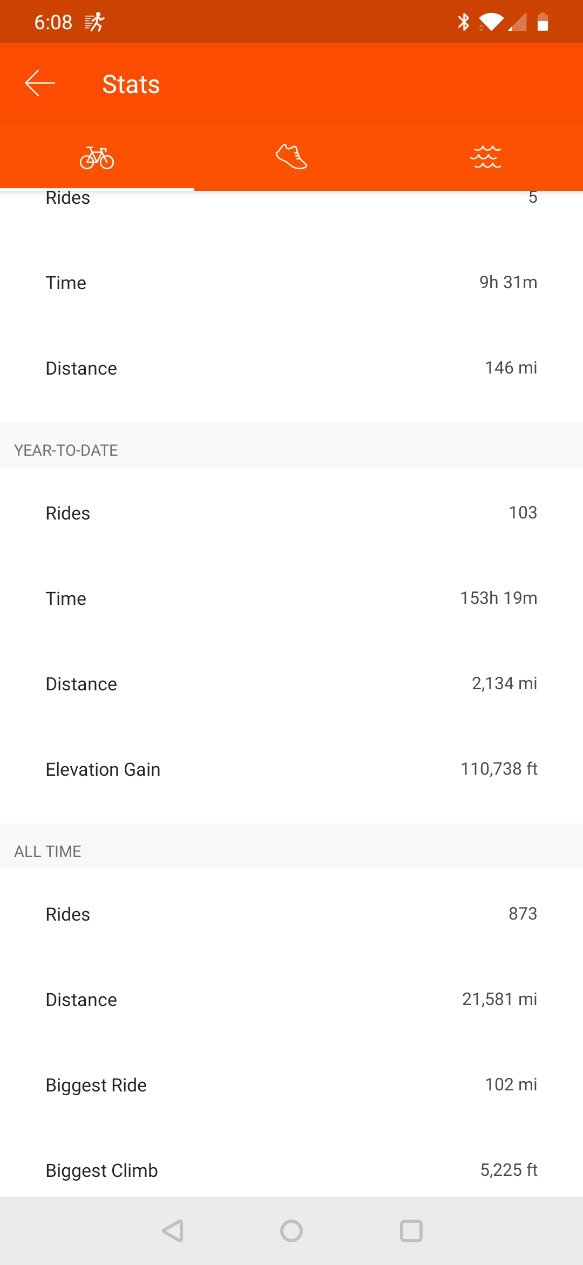The height and width of the screenshot is (1265, 583).
Task: Tap the Elevation Gain row
Action: click(291, 769)
